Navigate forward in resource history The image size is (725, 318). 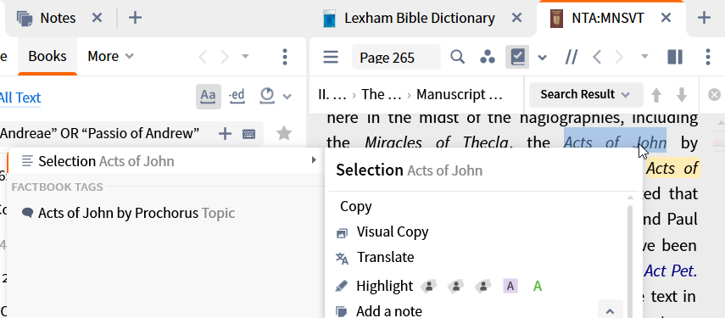point(619,58)
